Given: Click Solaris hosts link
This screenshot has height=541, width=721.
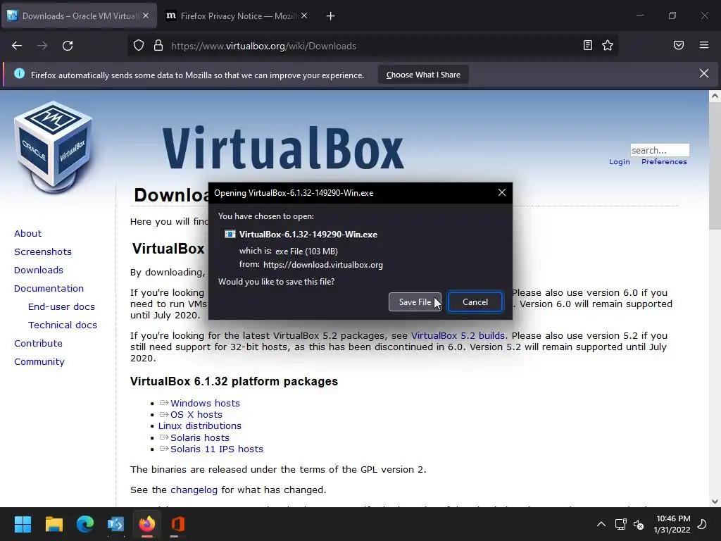Looking at the screenshot, I should pos(199,437).
